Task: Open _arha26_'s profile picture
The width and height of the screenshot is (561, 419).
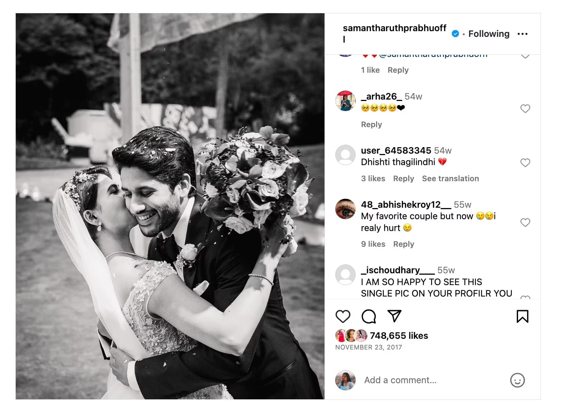Action: pos(345,101)
